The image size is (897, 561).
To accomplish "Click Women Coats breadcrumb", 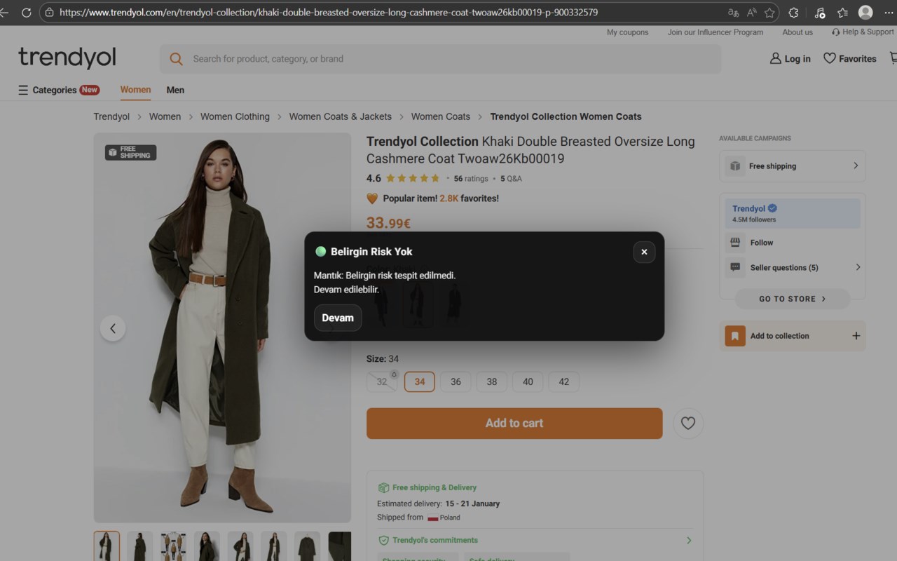I will 440,116.
